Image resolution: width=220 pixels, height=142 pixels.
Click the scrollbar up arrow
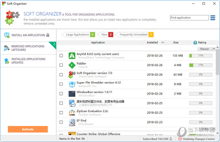(217, 47)
